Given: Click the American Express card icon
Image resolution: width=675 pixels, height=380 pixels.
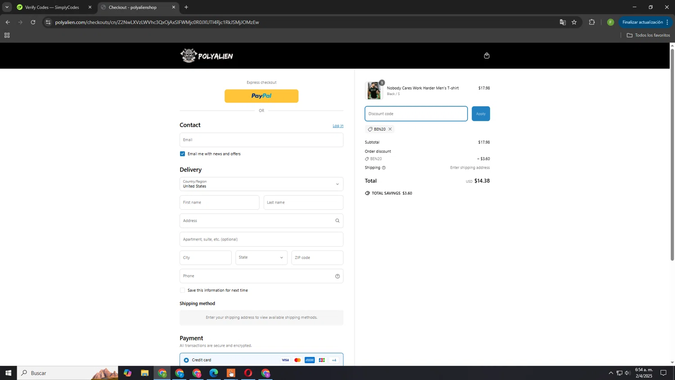Looking at the screenshot, I should coord(310,360).
